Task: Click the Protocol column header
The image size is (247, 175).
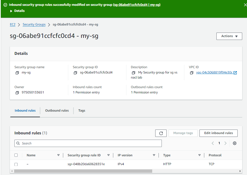Action: (215, 155)
